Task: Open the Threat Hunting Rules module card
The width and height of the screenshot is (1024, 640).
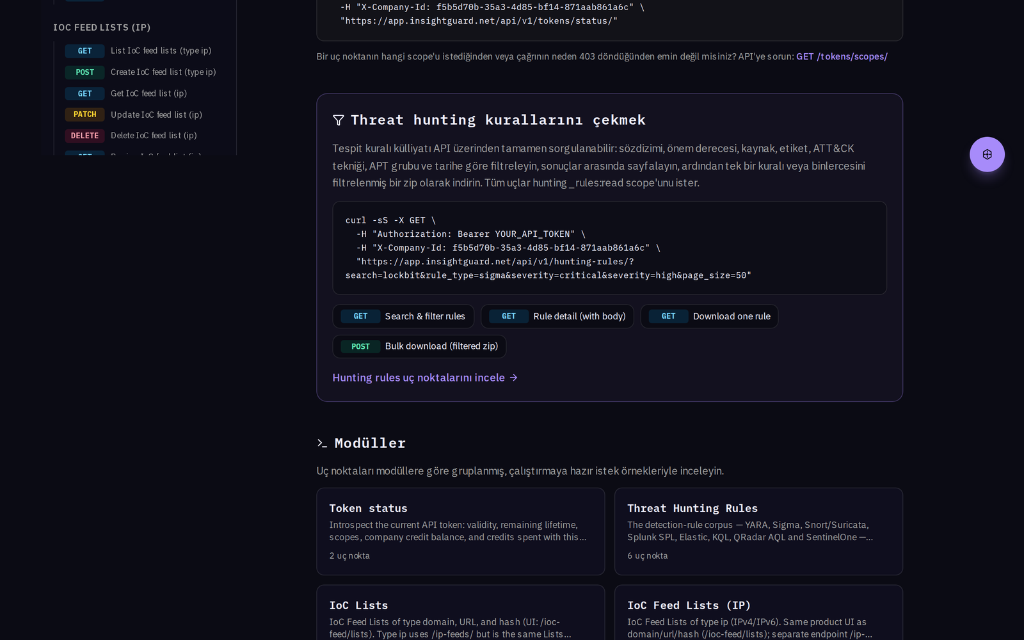Action: click(x=758, y=532)
